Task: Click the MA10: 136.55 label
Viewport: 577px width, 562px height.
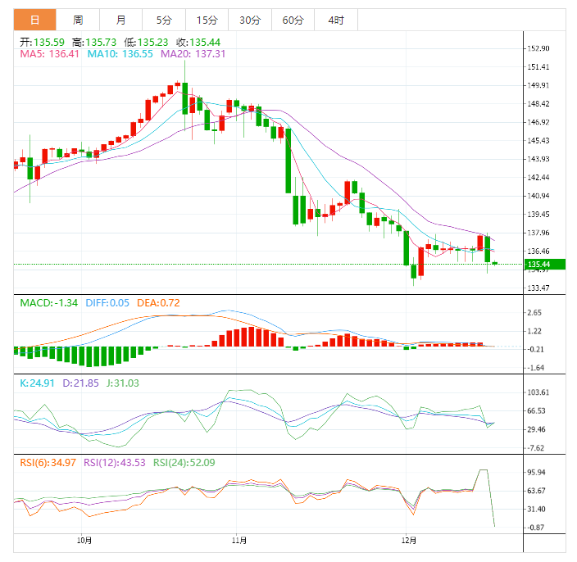Action: pos(120,54)
